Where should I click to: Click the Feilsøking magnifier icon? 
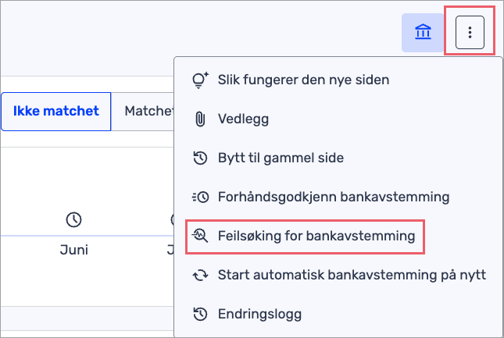point(200,235)
